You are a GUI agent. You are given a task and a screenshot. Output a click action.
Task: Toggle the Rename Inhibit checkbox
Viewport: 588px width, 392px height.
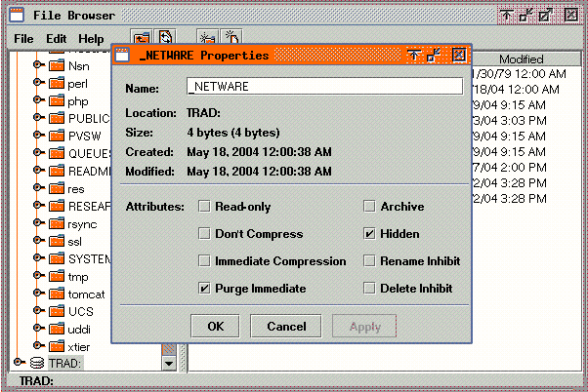click(x=370, y=261)
